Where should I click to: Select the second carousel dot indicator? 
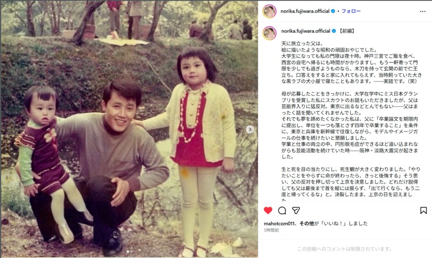point(131,251)
